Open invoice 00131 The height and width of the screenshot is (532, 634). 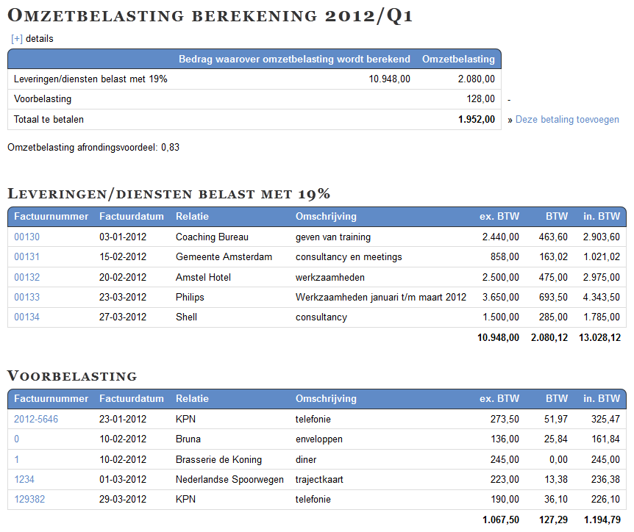pos(26,257)
